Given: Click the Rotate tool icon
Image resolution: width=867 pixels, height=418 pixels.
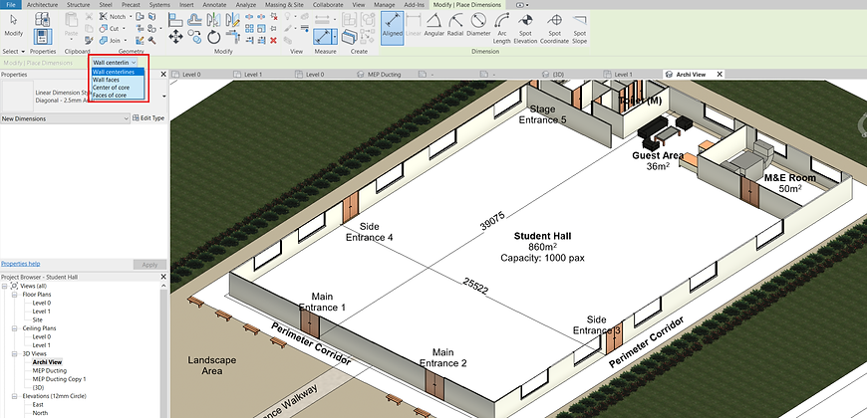Looking at the screenshot, I should pyautogui.click(x=213, y=37).
